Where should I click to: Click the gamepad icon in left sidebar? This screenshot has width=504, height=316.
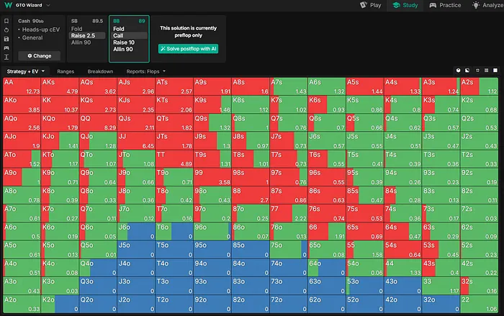[x=6, y=47]
